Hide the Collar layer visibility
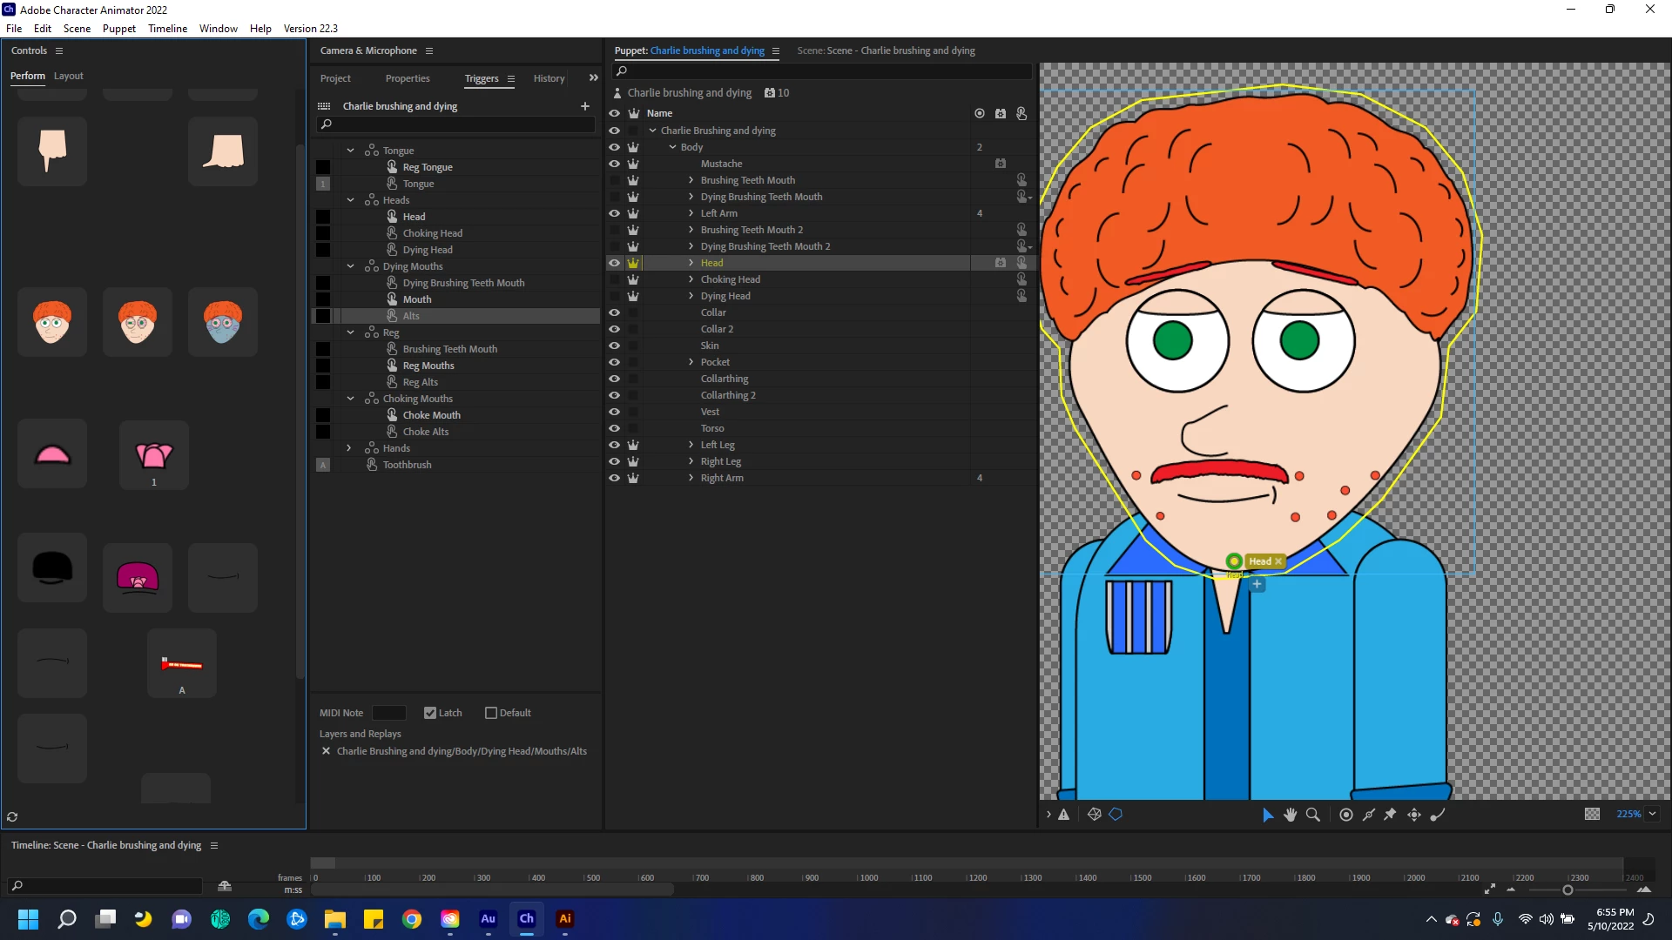The height and width of the screenshot is (940, 1672). coord(614,312)
